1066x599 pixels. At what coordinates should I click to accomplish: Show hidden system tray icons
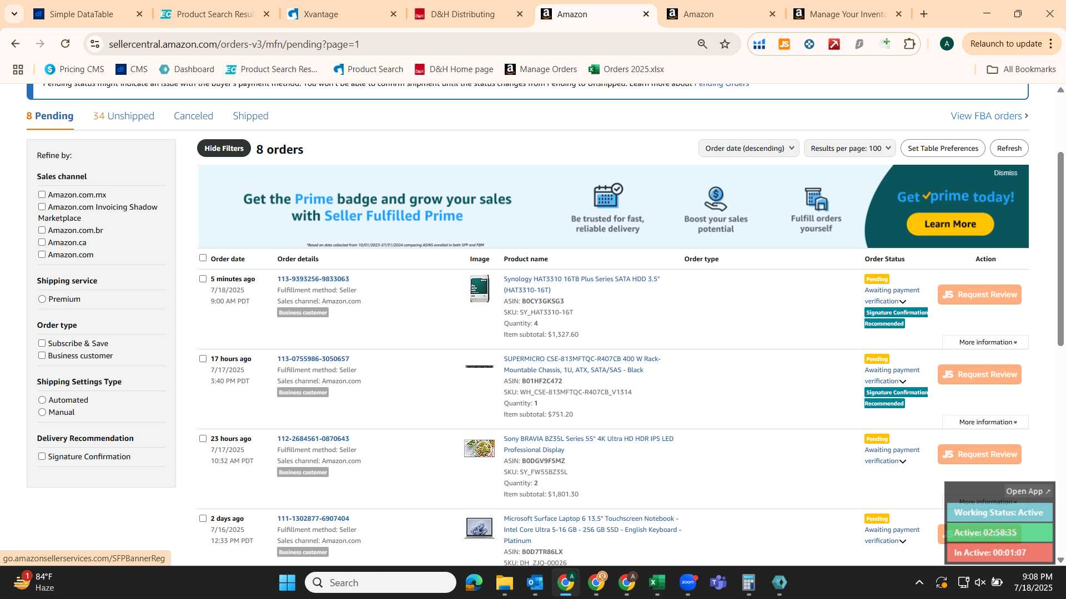coord(919,582)
